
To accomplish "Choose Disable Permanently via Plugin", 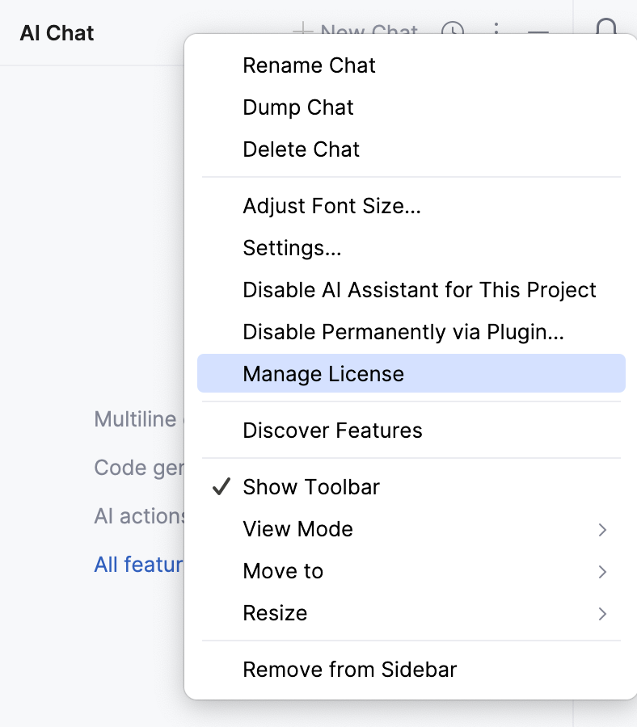I will coord(403,332).
